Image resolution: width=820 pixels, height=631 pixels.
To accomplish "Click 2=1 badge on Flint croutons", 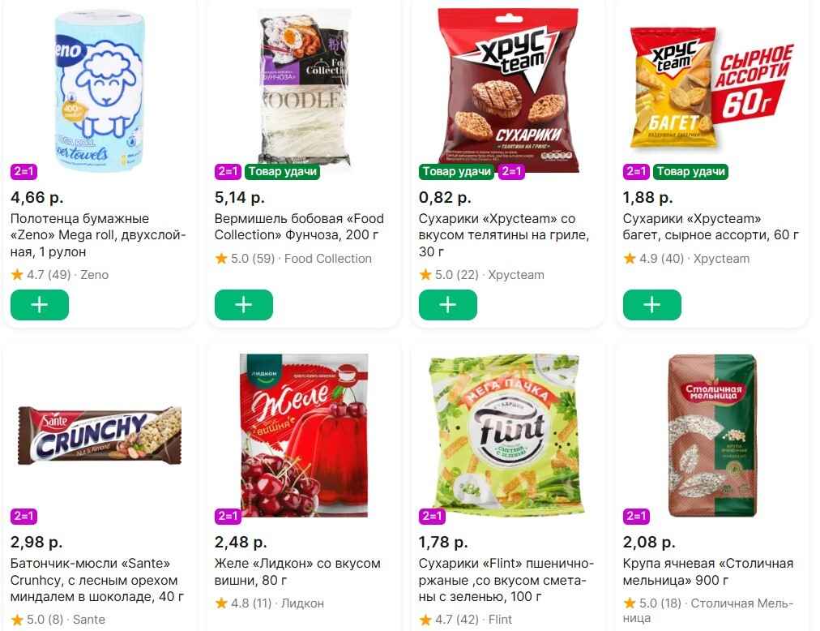I will click(432, 516).
